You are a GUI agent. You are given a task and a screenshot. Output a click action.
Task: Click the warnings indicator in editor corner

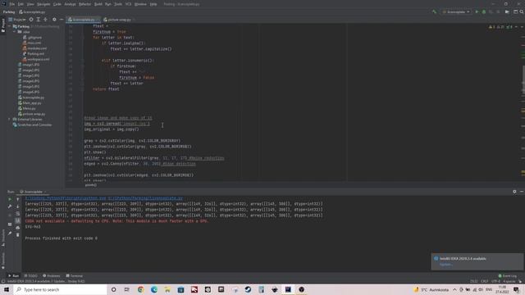[501, 27]
